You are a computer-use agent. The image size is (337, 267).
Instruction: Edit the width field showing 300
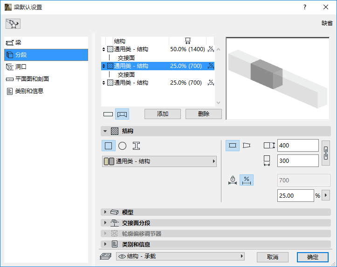[298, 161]
